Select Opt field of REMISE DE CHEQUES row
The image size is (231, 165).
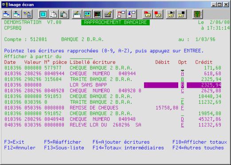pyautogui.click(x=182, y=108)
